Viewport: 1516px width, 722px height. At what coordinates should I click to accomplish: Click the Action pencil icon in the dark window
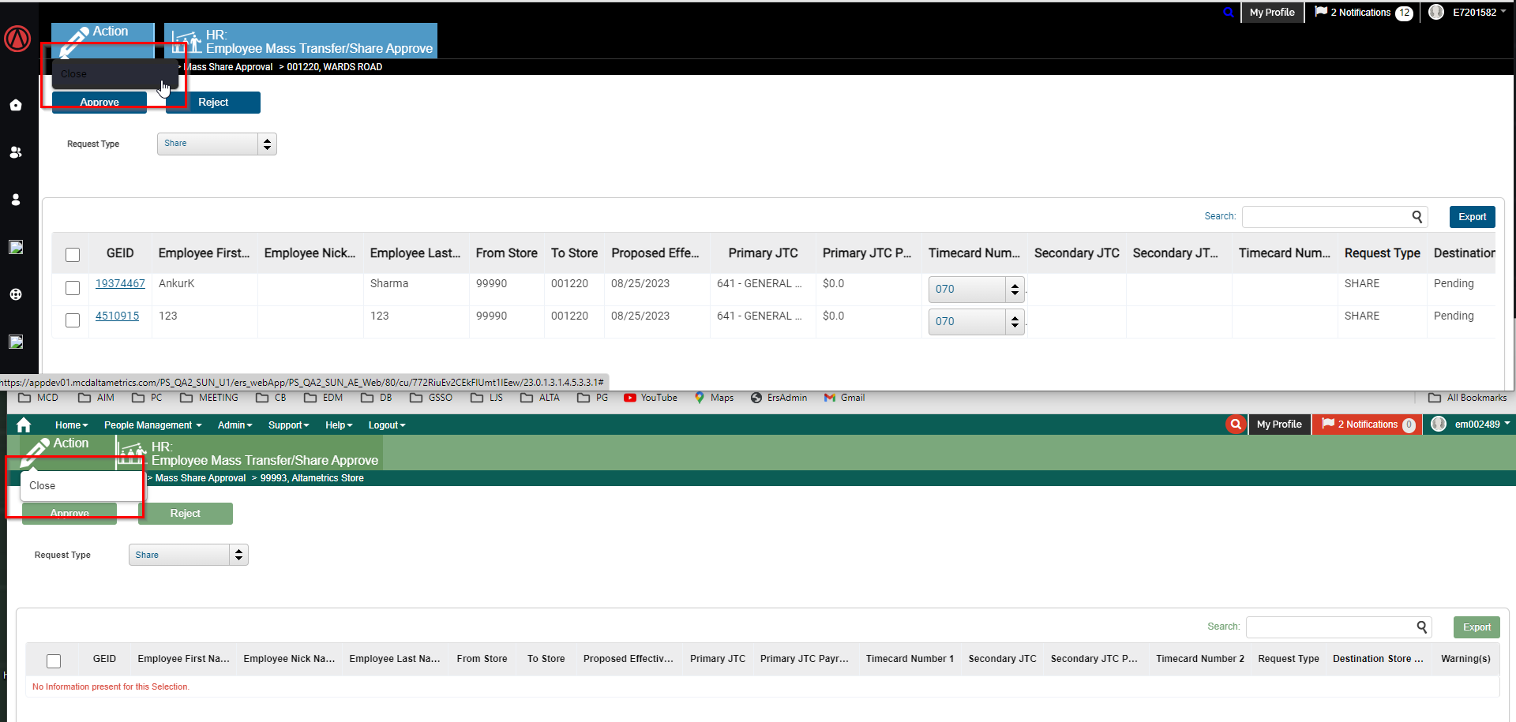click(75, 41)
